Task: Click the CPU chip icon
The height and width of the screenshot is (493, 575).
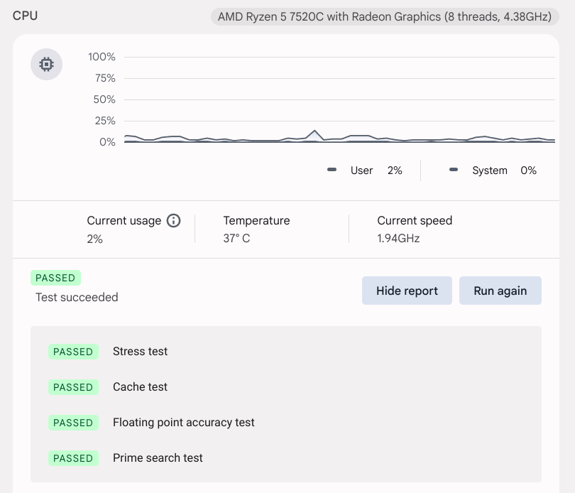Action: click(46, 65)
